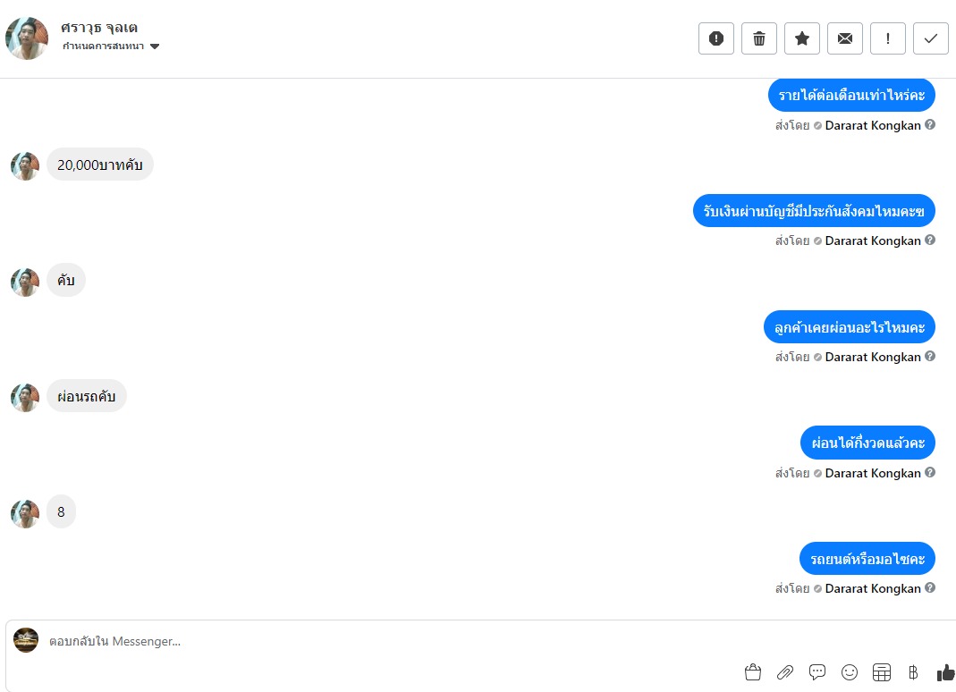Open the customer profile picture in the header
Viewport: 956px width, 692px height.
click(27, 38)
